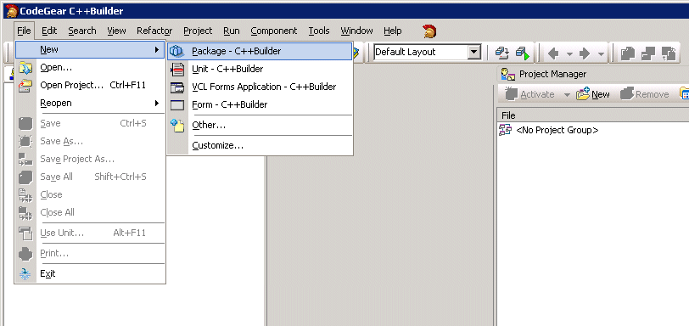Click the Project Manager panel title
689x326 pixels.
552,74
